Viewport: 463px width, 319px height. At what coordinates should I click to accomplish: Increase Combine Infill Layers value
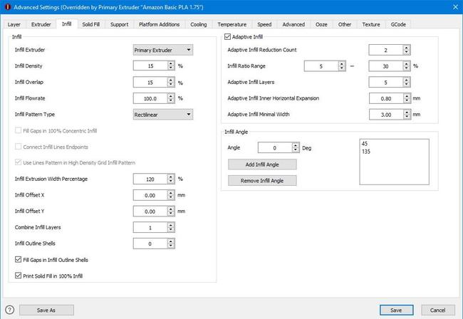[171, 225]
